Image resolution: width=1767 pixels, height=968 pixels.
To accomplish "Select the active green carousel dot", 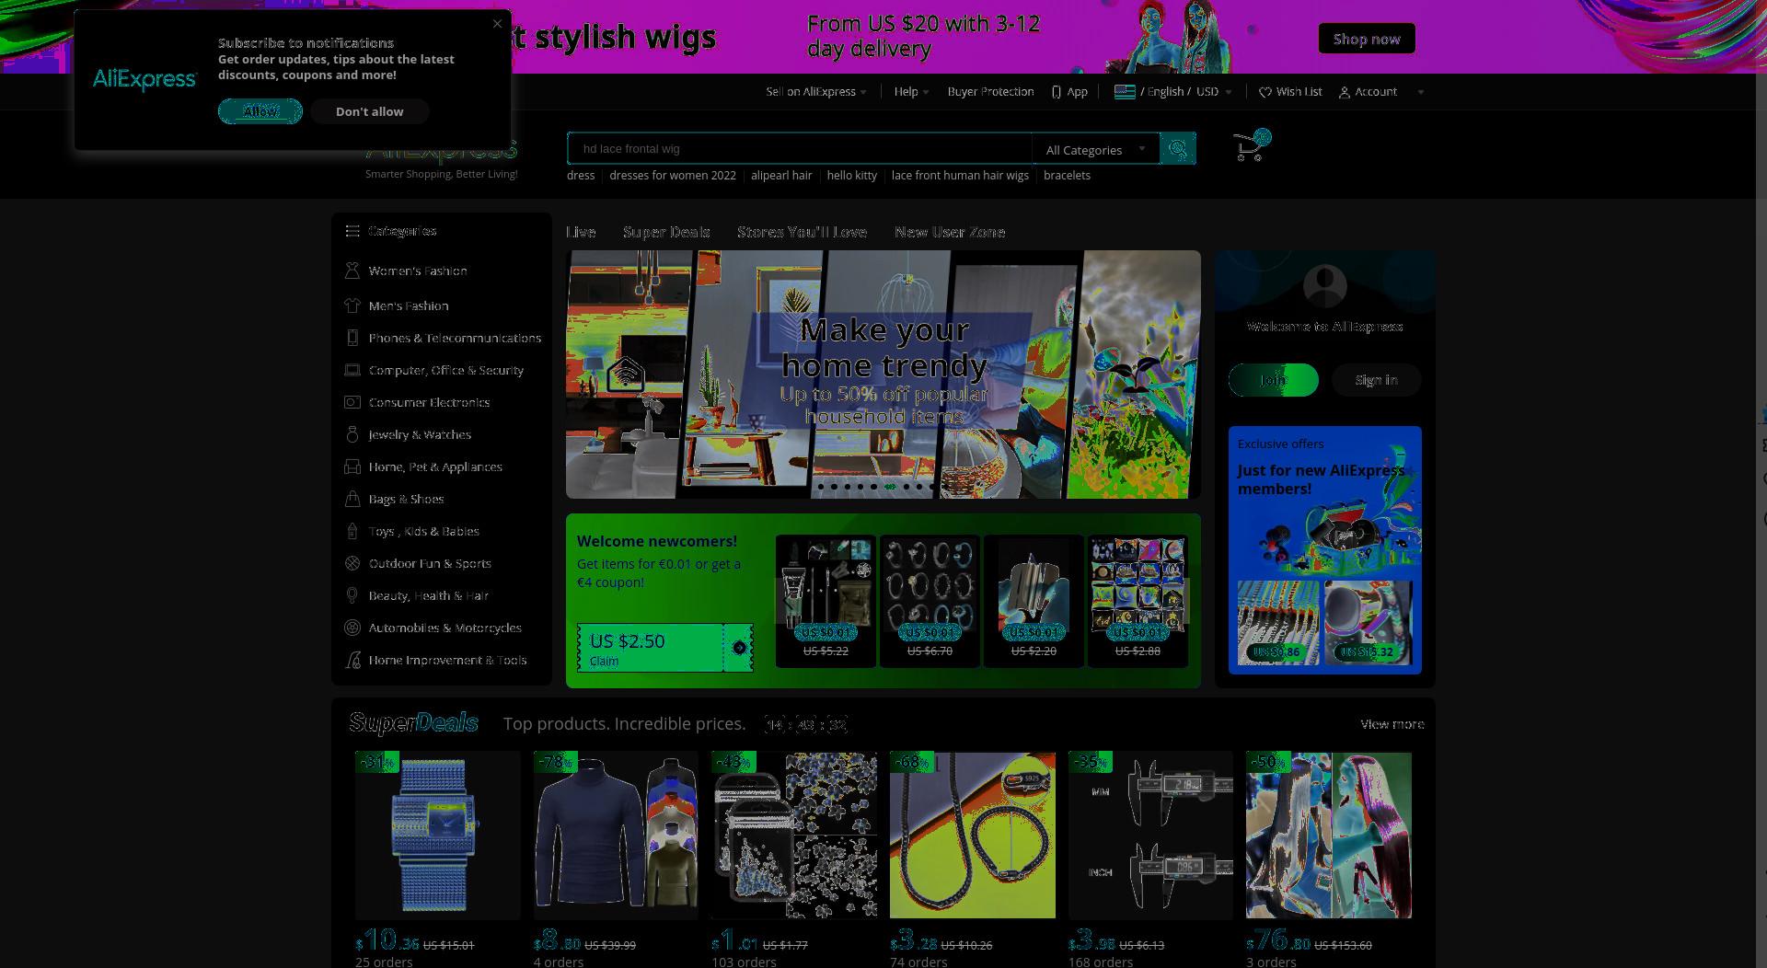I will (x=890, y=487).
